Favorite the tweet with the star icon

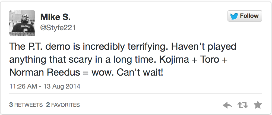pyautogui.click(x=257, y=105)
